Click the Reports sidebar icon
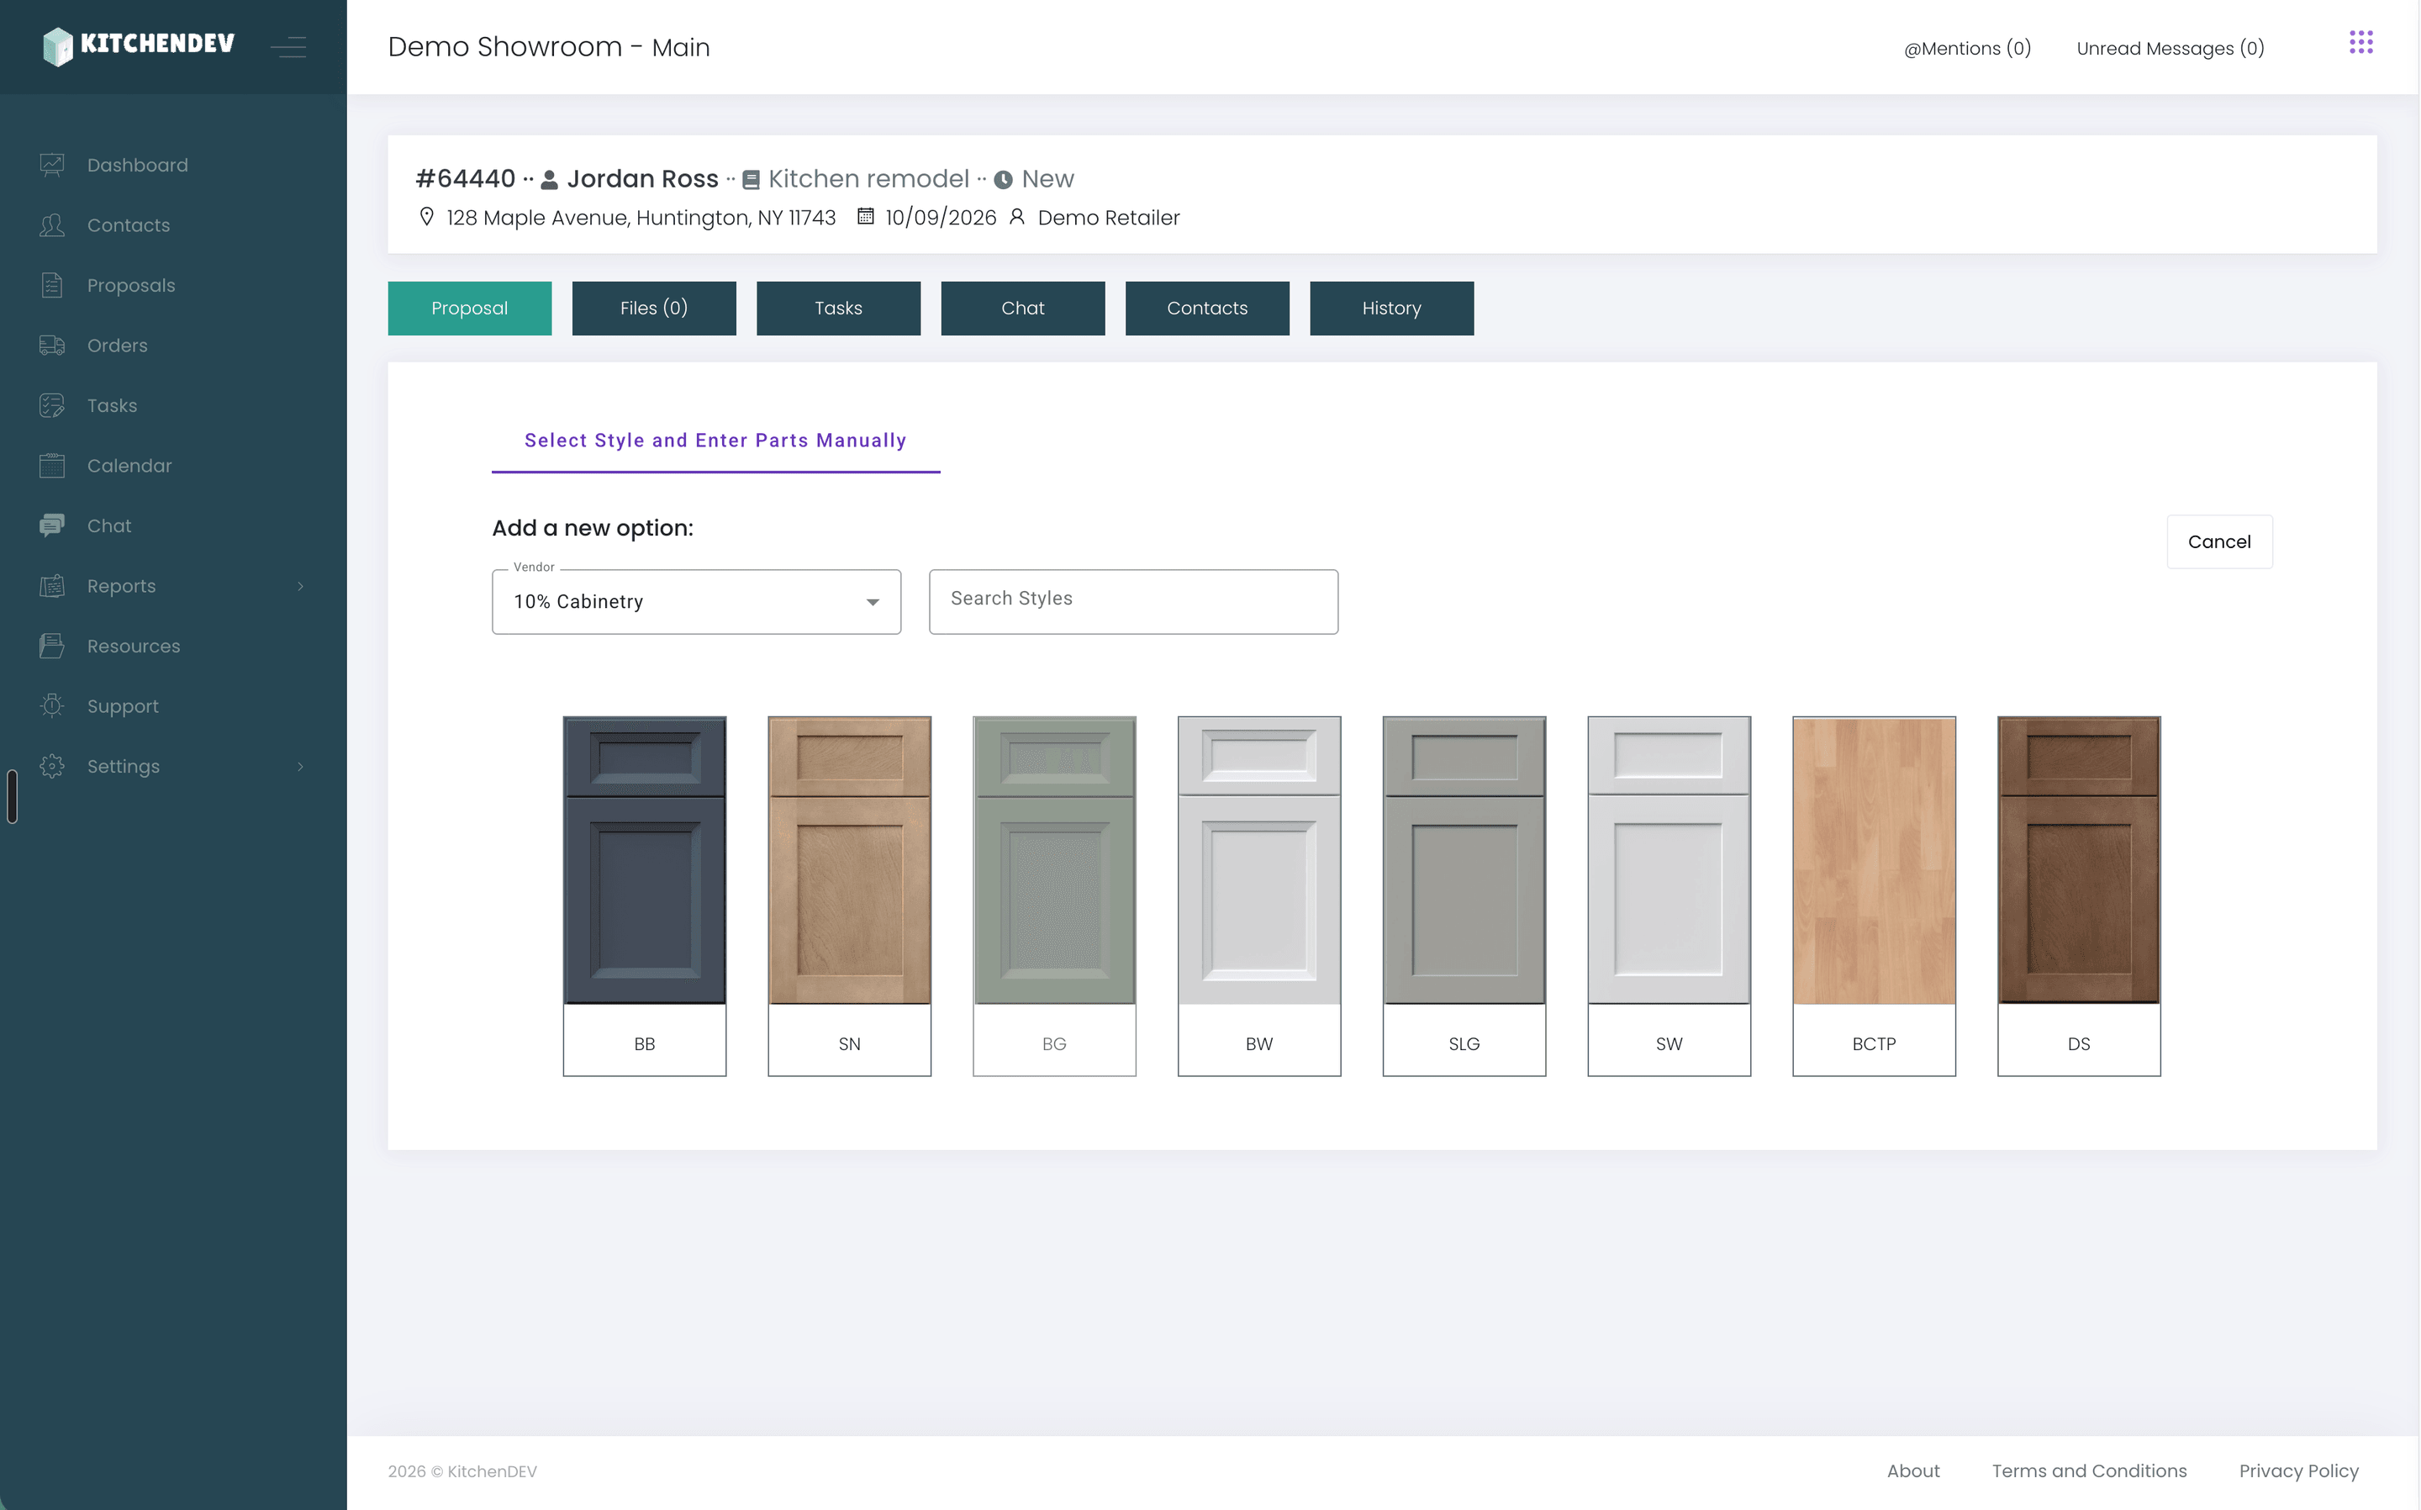This screenshot has height=1510, width=2421. point(52,585)
